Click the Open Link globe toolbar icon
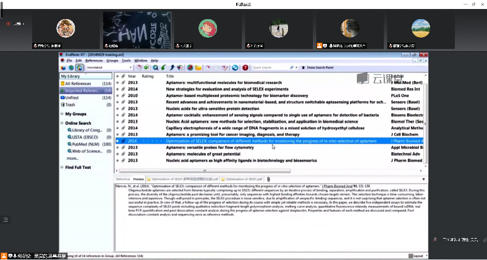 [x=191, y=68]
